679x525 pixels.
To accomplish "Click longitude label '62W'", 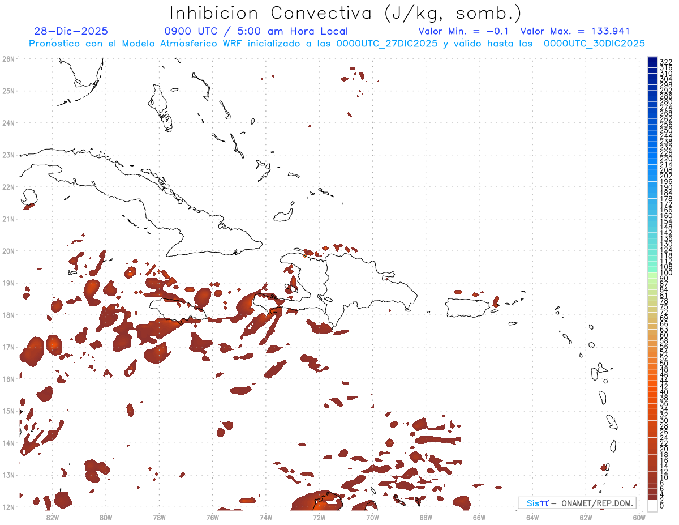I will pos(586,517).
